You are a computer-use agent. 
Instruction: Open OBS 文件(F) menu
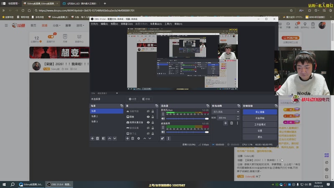coord(94,24)
